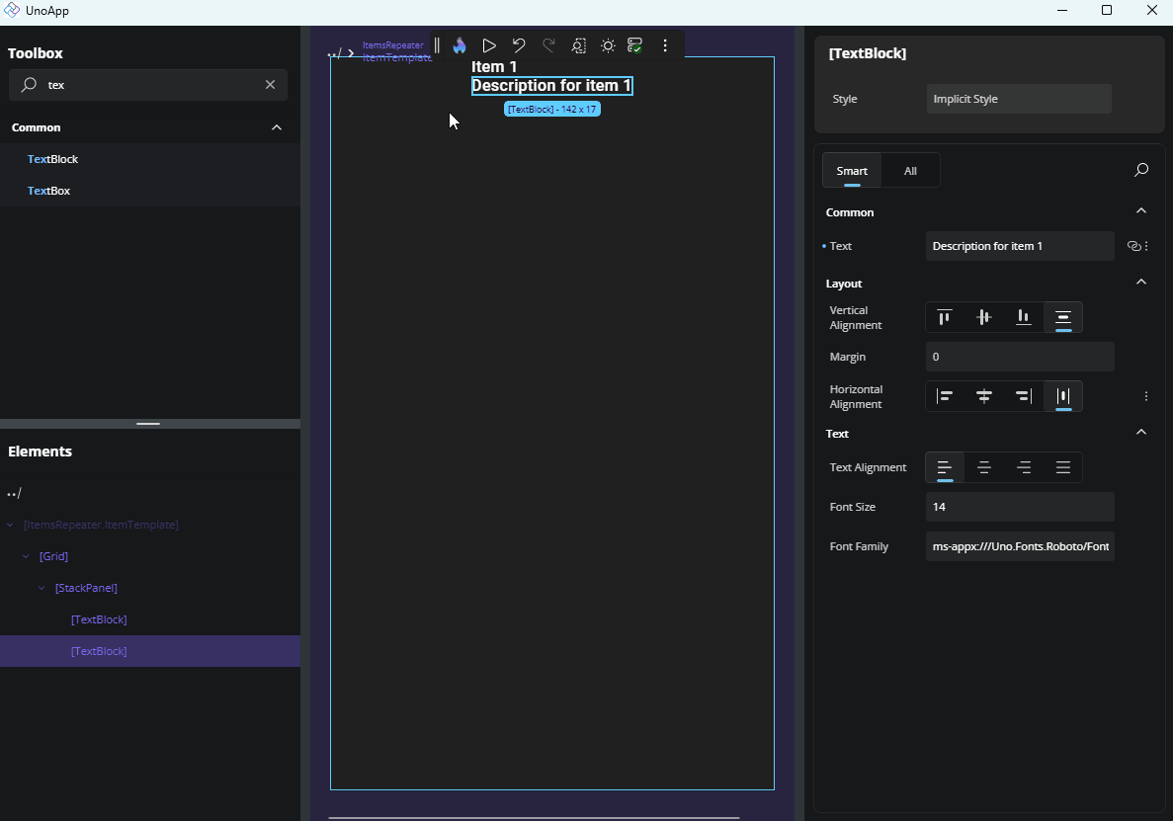Click the Font Size input field
The width and height of the screenshot is (1173, 821).
[x=1019, y=506]
